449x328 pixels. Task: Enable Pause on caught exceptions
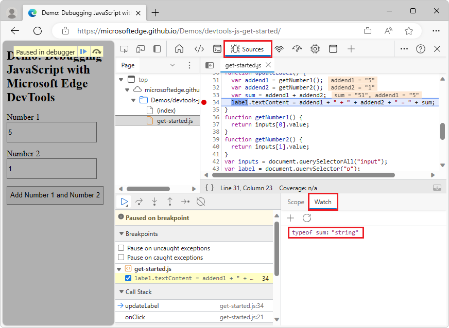pos(121,258)
